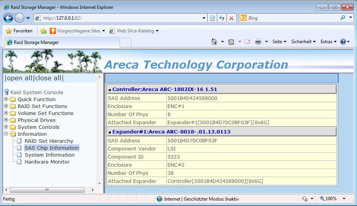Open System Information page
The width and height of the screenshot is (357, 206).
click(x=49, y=155)
